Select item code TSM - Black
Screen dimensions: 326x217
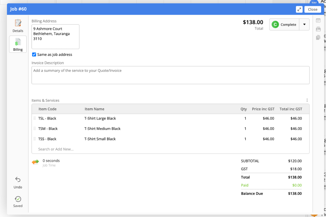point(48,129)
